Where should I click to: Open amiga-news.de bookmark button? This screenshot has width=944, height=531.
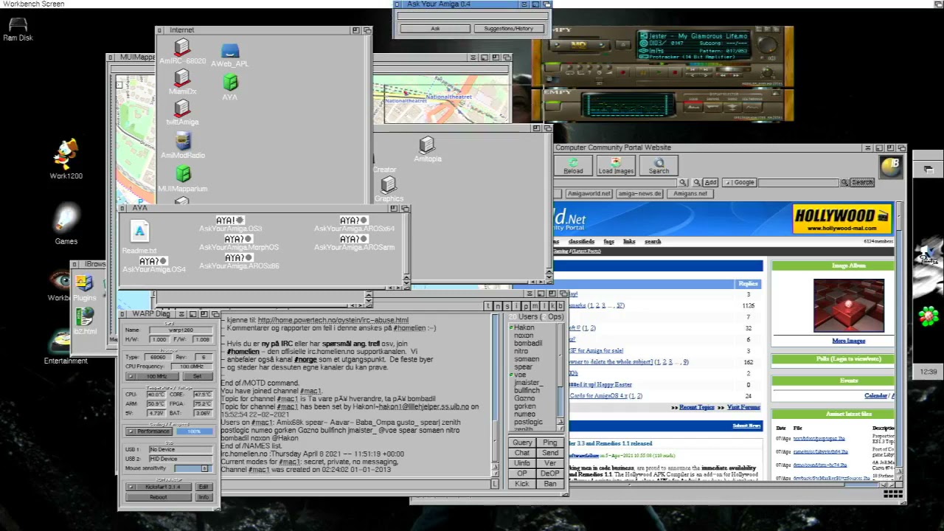(x=640, y=193)
